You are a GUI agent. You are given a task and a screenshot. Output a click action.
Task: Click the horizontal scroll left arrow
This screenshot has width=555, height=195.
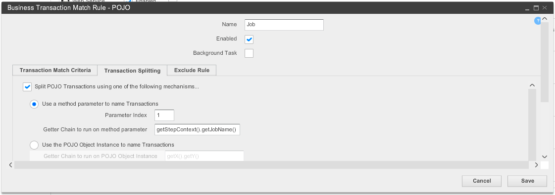11,165
